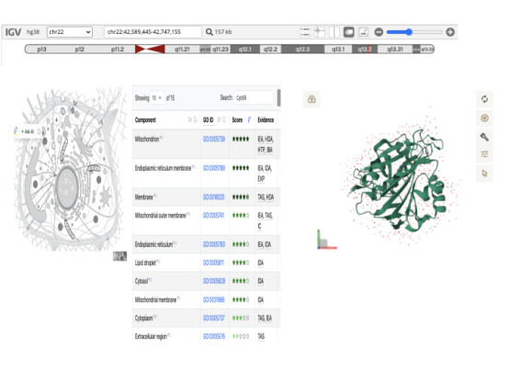Open the controls sliders icon in structure viewer
The image size is (509, 382).
[x=484, y=154]
